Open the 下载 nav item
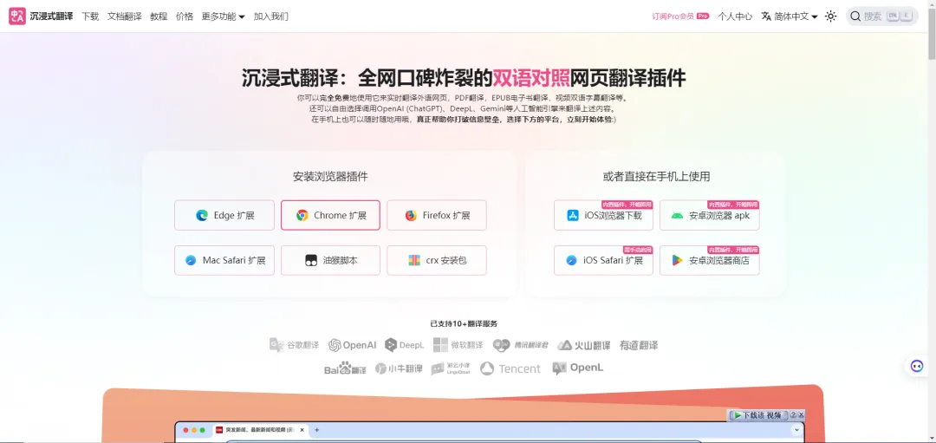This screenshot has height=443, width=936. coord(90,16)
